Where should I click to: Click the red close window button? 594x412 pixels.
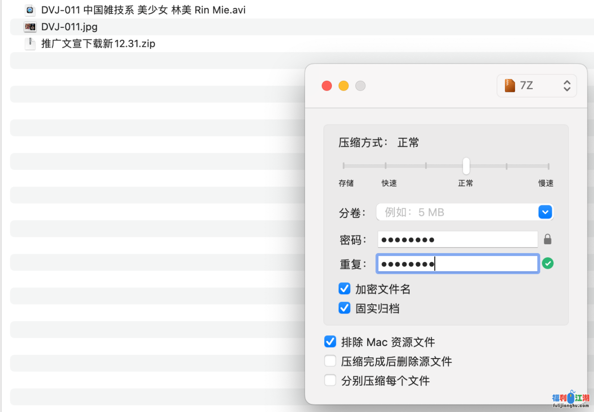coord(327,86)
